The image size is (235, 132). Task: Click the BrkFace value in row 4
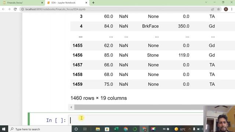click(x=150, y=26)
